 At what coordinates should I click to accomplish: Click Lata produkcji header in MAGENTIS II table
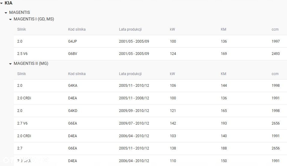click(x=130, y=74)
